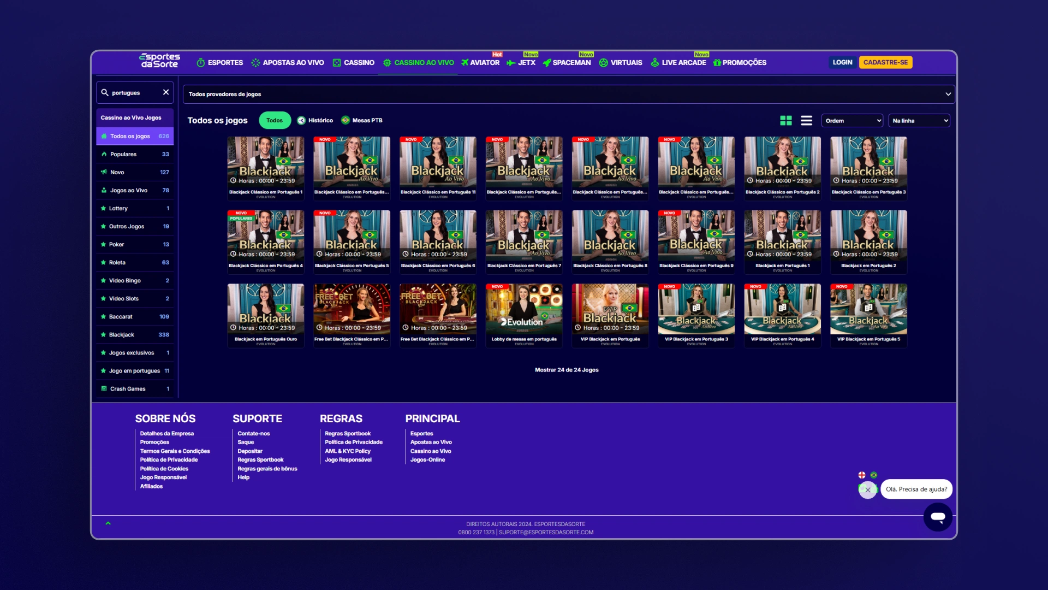Open AML & KYC Policy link
The width and height of the screenshot is (1048, 590).
(347, 451)
